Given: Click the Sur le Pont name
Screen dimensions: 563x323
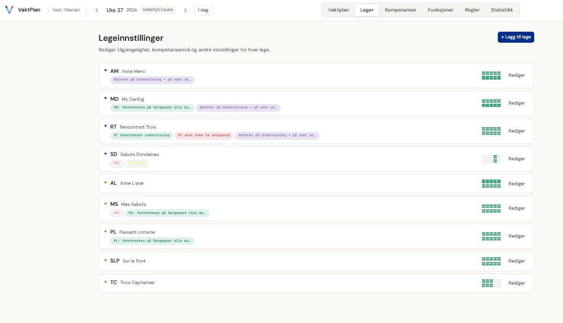Looking at the screenshot, I should (x=134, y=261).
